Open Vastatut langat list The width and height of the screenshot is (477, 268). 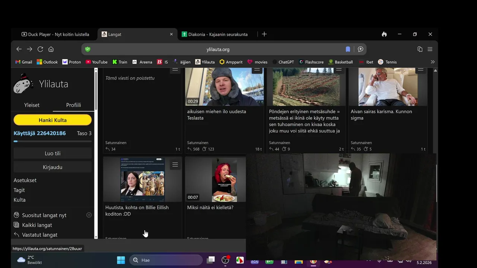(40, 235)
